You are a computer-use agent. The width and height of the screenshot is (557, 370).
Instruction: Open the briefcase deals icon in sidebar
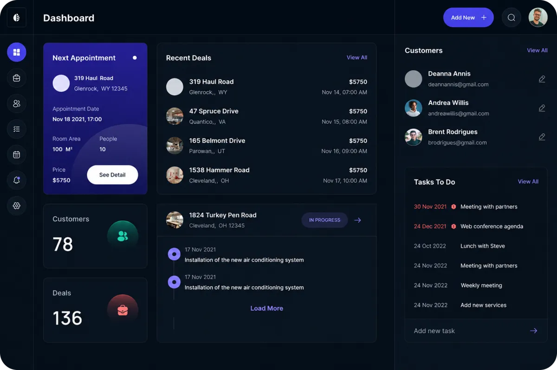17,78
